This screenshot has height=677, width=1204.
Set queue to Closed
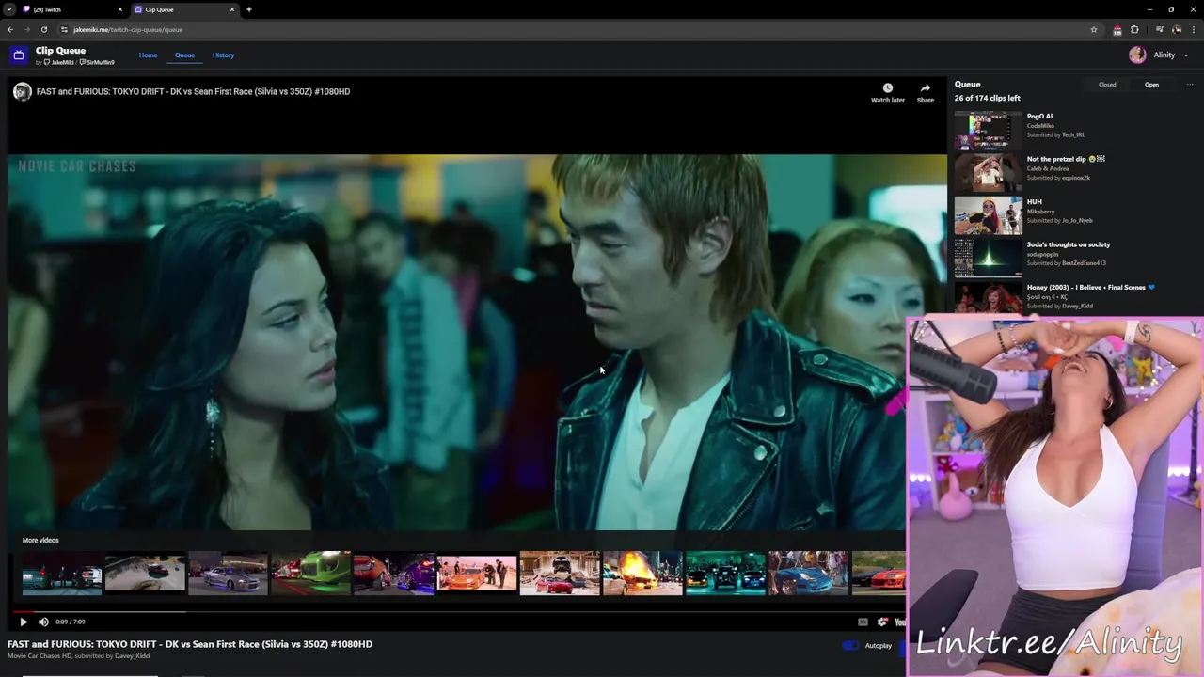1107,85
